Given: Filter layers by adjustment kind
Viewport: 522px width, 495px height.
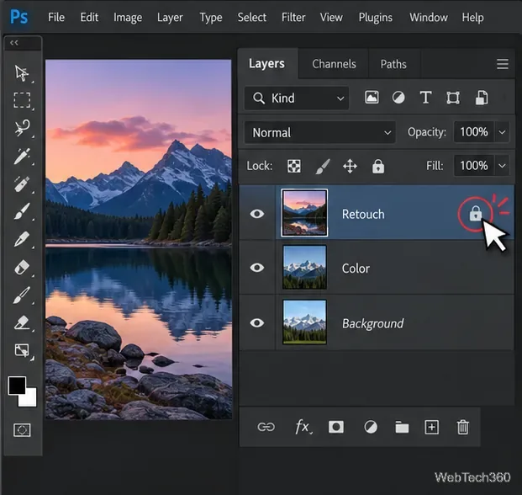Looking at the screenshot, I should coord(398,98).
